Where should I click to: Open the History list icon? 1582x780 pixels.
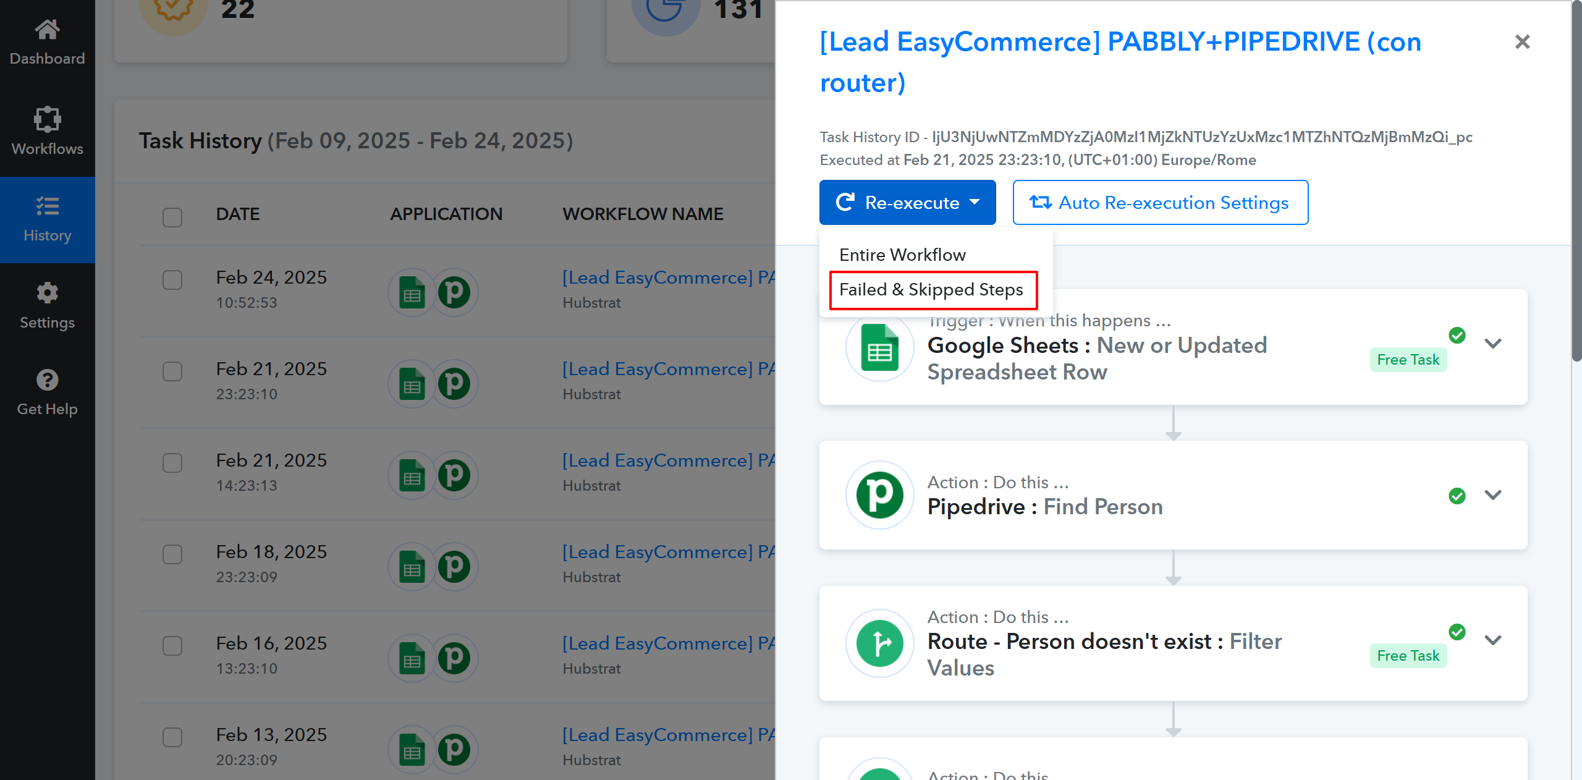pyautogui.click(x=47, y=206)
